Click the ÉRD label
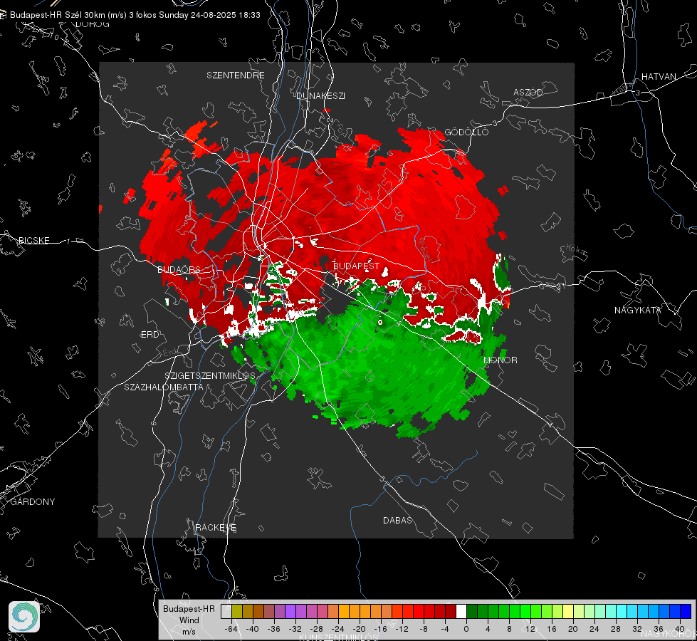Viewport: 697px width, 641px height. coord(150,335)
